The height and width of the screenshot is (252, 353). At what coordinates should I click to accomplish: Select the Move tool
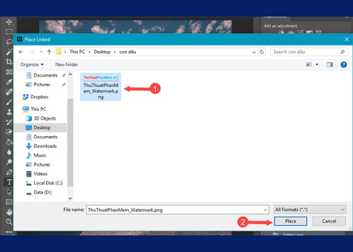click(x=9, y=22)
